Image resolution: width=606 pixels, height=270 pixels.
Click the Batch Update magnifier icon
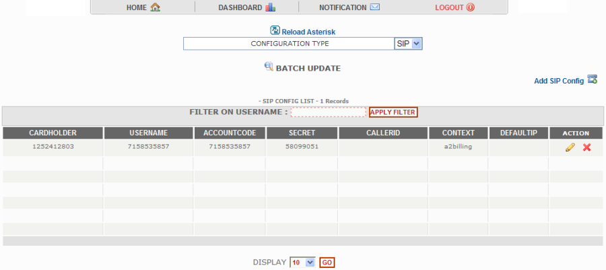click(269, 67)
